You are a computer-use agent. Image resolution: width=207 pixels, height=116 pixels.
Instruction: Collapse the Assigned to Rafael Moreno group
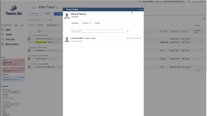tap(29, 35)
